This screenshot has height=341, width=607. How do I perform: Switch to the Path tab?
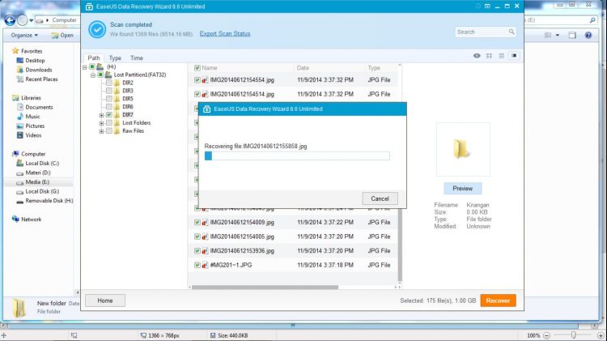pos(94,58)
